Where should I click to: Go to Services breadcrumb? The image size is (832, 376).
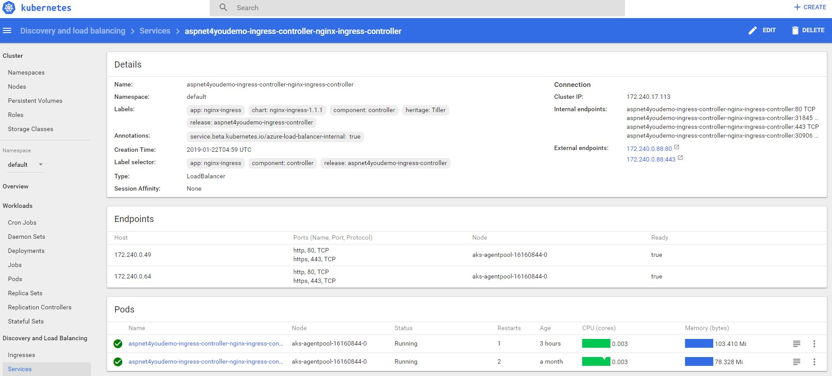click(155, 31)
